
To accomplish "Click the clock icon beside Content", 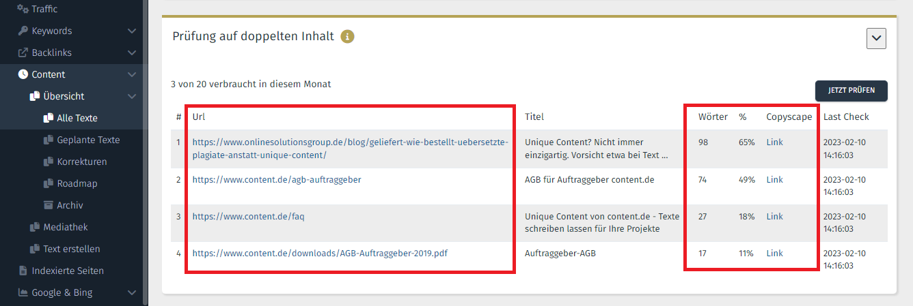I will [x=23, y=74].
